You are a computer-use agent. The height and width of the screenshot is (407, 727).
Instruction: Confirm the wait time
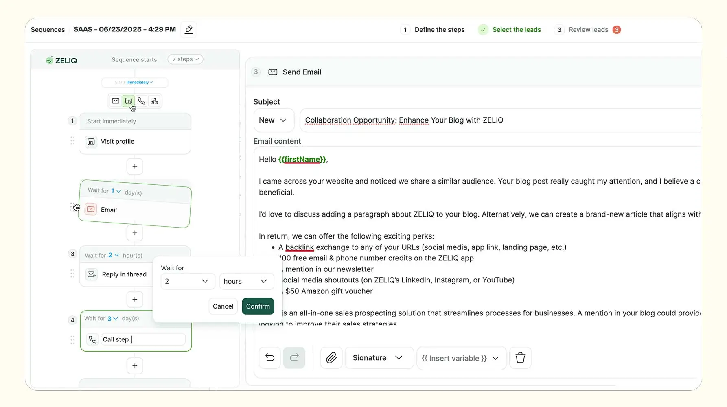(258, 306)
